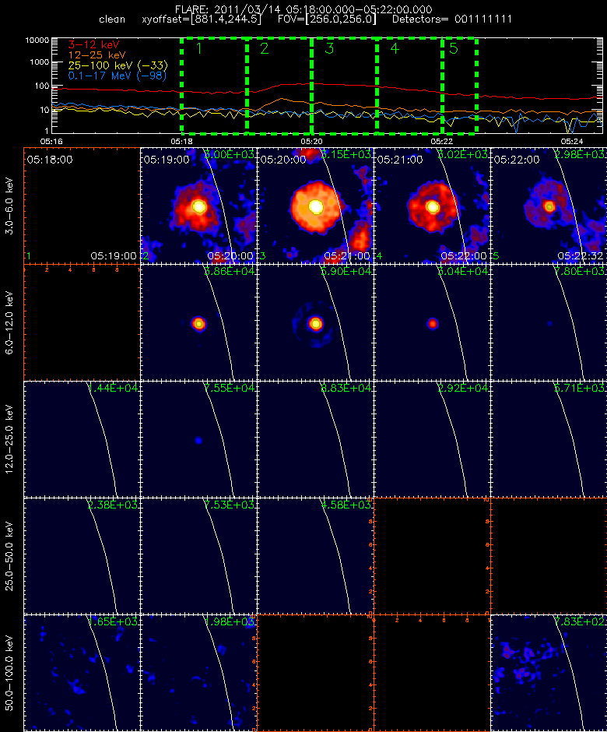
Task: Click the 05:21:00 start time at top of panel
Action: click(x=400, y=160)
